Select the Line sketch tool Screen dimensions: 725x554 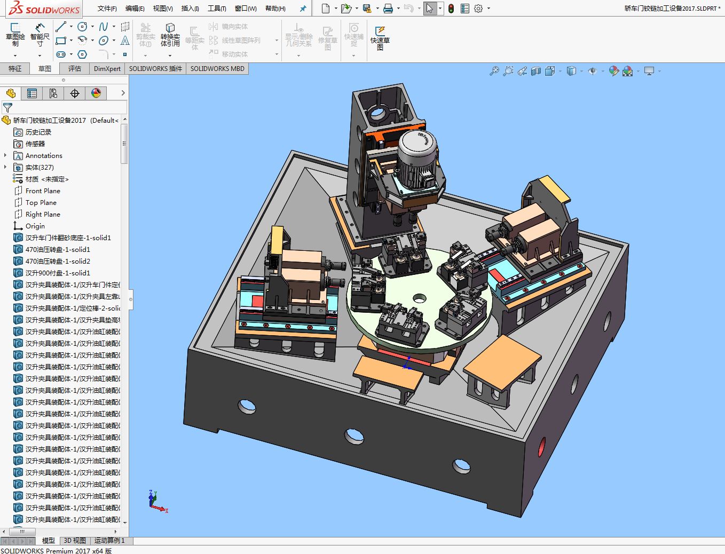(61, 27)
